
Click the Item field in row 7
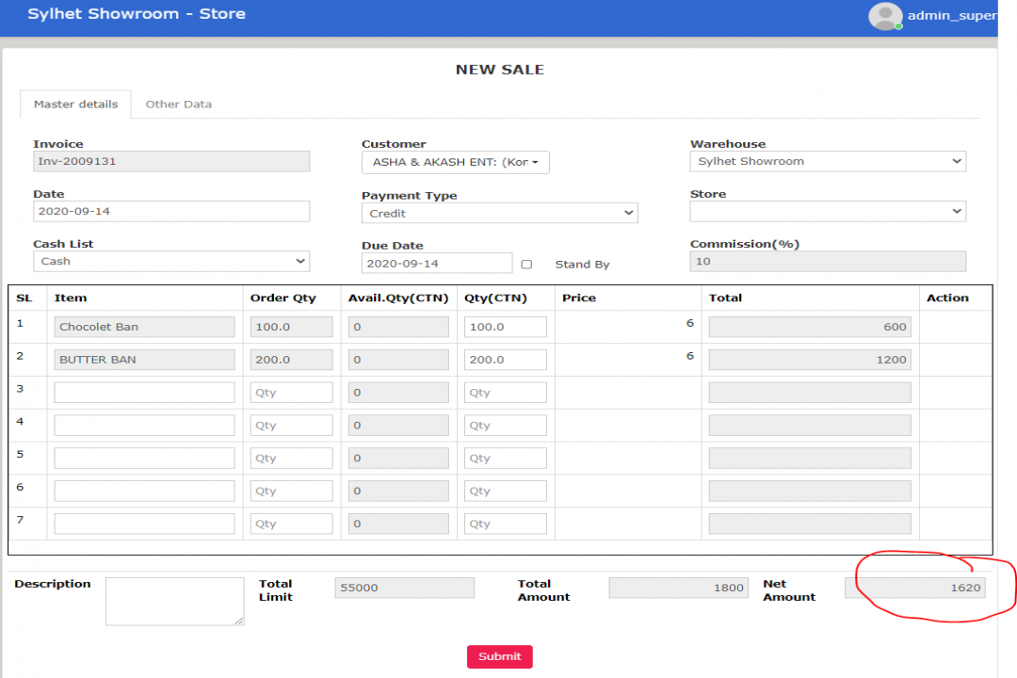[x=144, y=524]
